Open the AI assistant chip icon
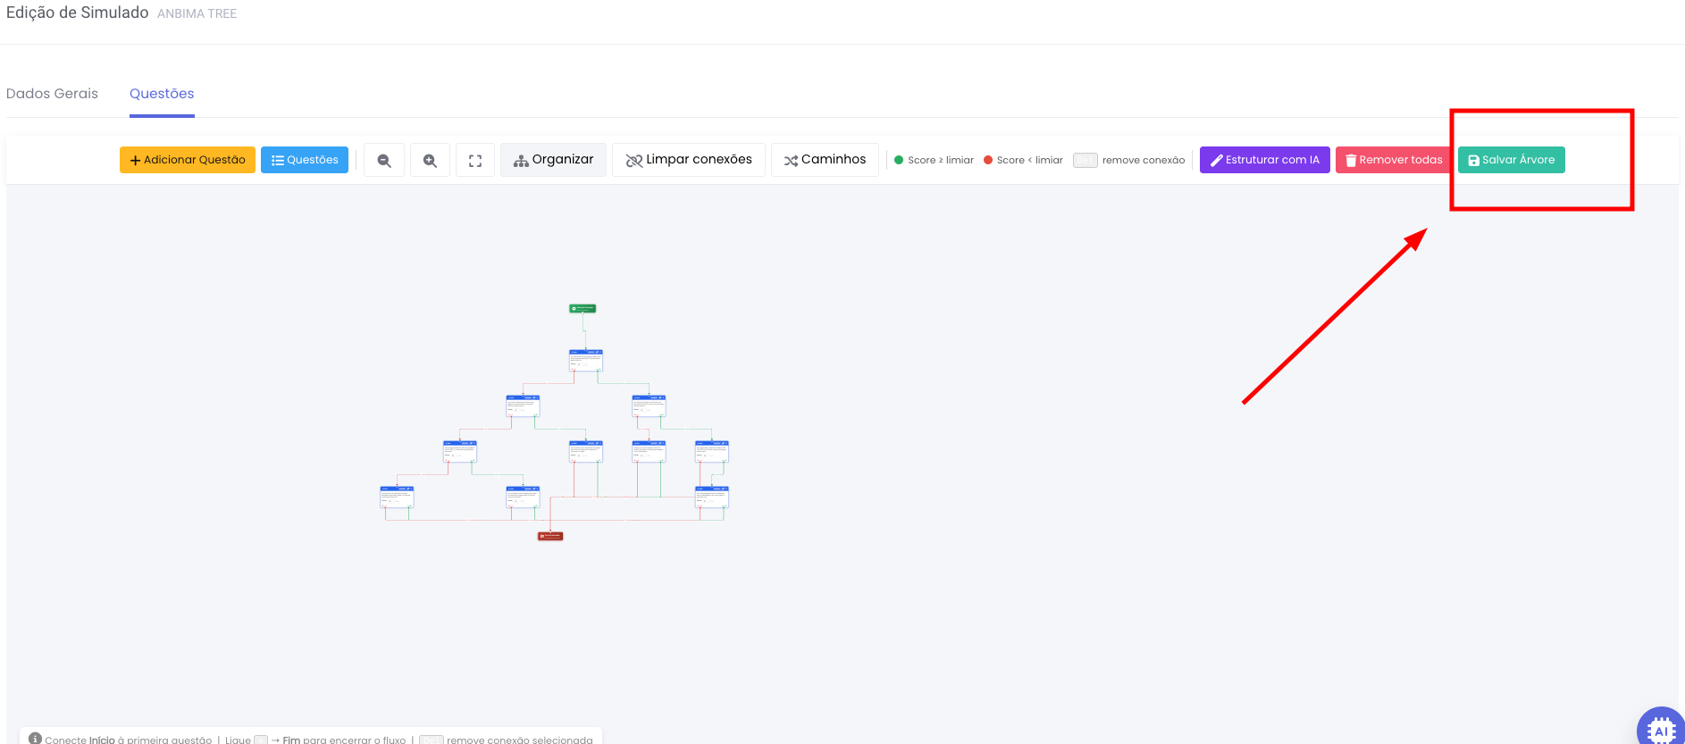 point(1662,729)
